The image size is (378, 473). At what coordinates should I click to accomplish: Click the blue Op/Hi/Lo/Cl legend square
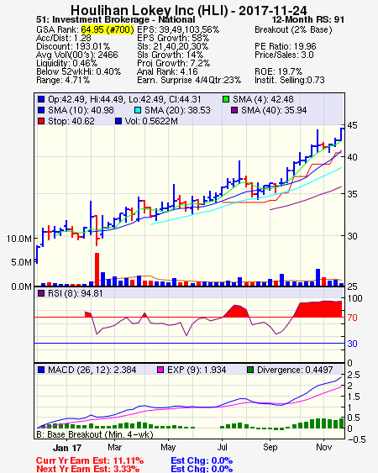click(x=41, y=99)
